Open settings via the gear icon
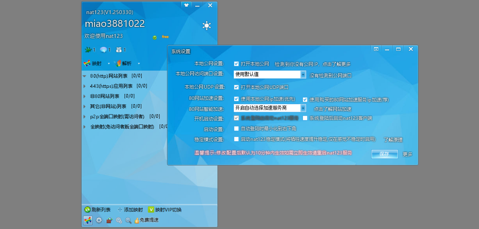479x229 pixels. pos(99,220)
